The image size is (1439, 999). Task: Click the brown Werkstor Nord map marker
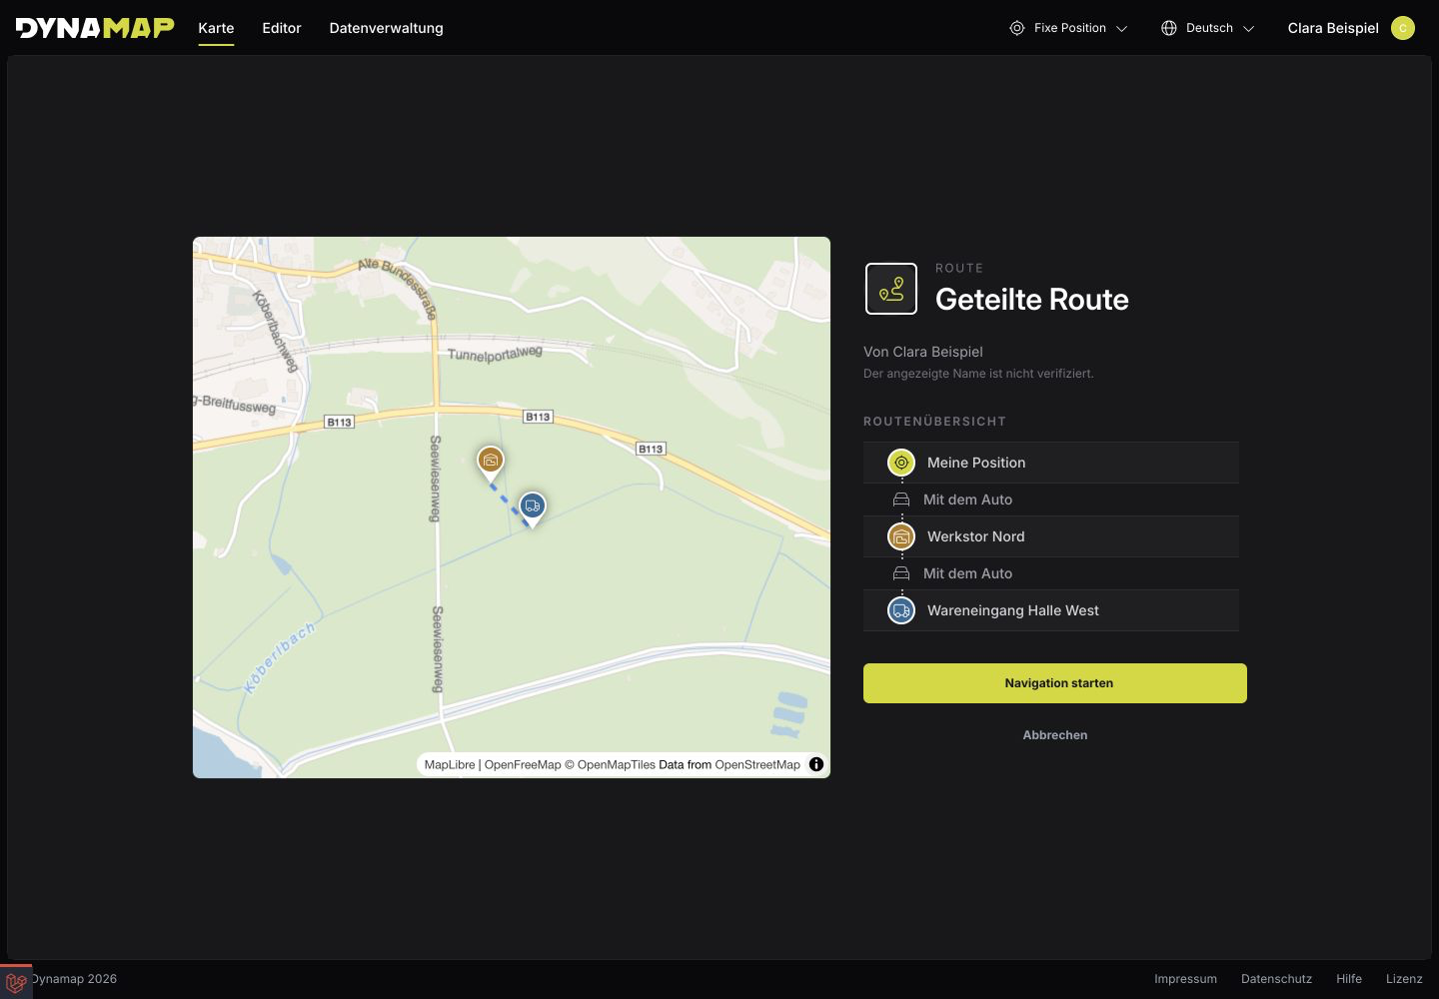click(490, 462)
